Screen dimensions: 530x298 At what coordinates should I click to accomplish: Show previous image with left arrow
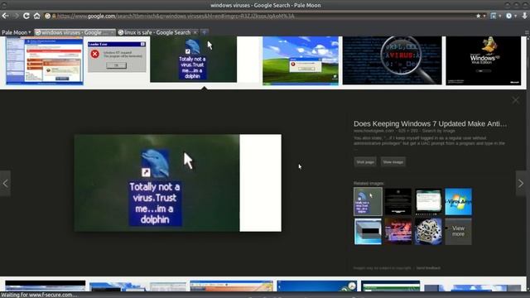pos(6,184)
